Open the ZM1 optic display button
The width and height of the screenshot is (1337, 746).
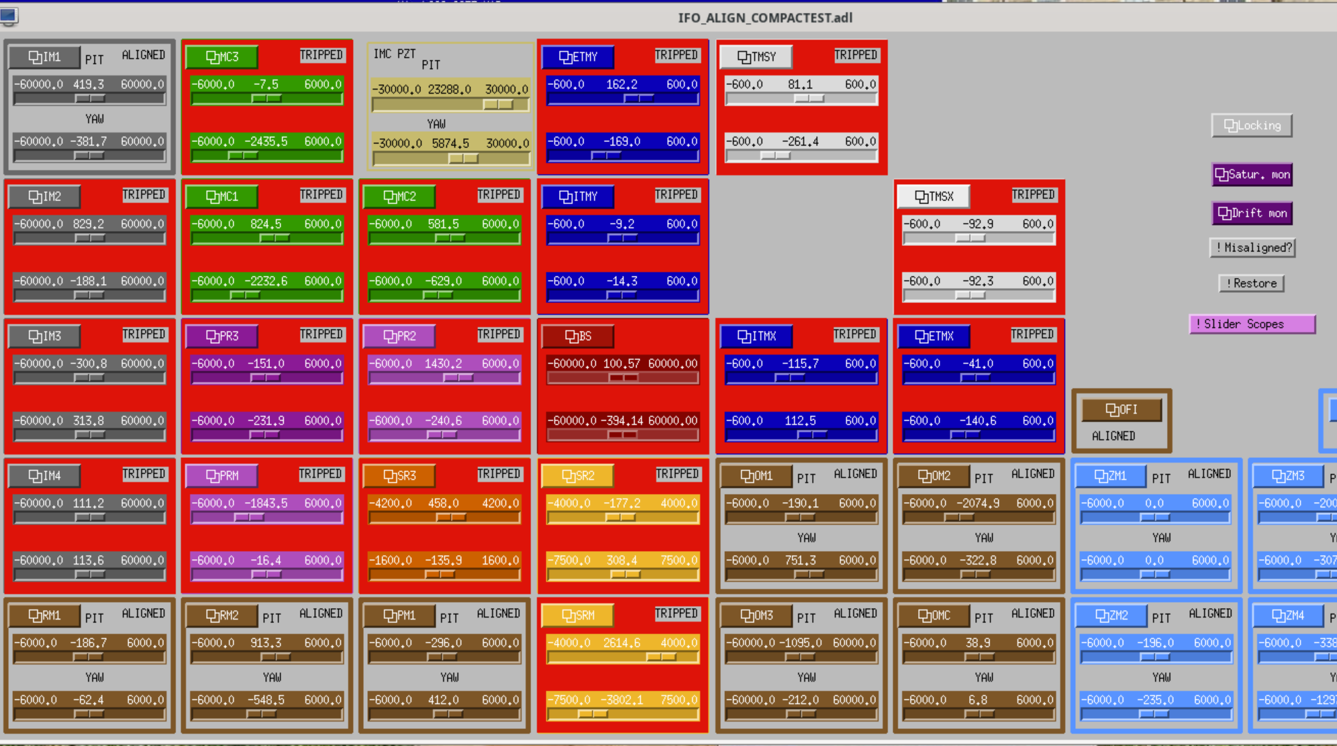(x=1110, y=476)
